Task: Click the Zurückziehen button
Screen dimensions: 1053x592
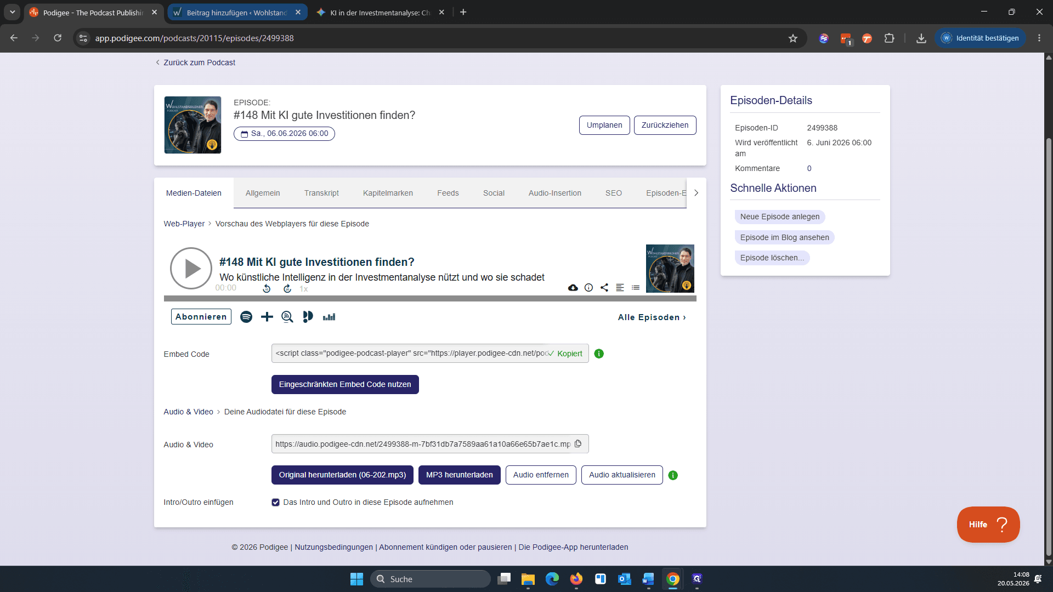Action: click(665, 125)
